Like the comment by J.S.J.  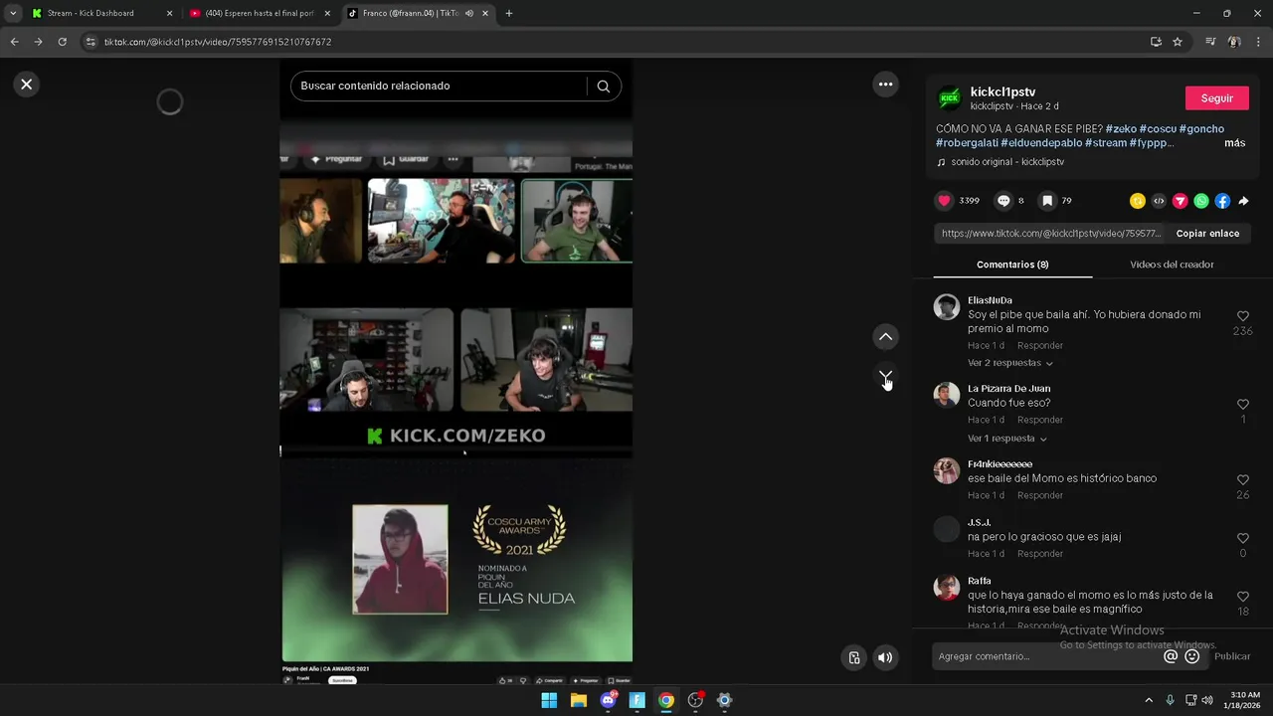click(x=1242, y=539)
